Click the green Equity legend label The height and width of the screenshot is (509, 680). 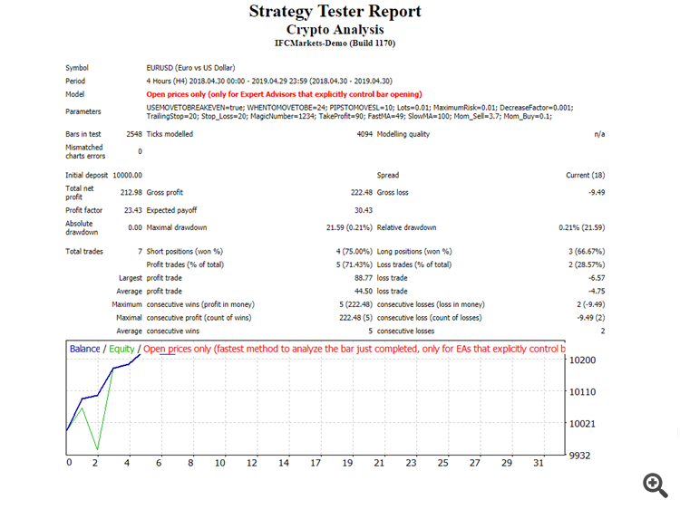click(121, 350)
